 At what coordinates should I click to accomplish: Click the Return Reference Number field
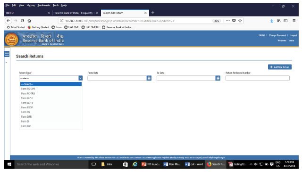258,78
